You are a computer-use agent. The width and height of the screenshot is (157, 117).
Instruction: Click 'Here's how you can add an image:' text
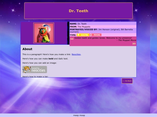tap(40, 63)
